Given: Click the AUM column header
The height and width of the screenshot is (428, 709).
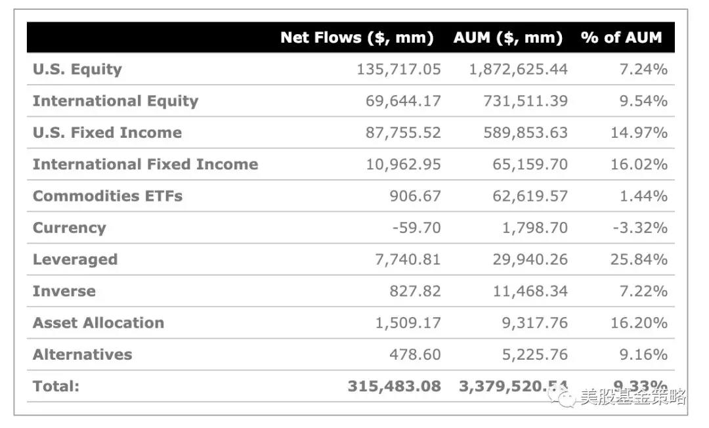Looking at the screenshot, I should click(x=507, y=38).
